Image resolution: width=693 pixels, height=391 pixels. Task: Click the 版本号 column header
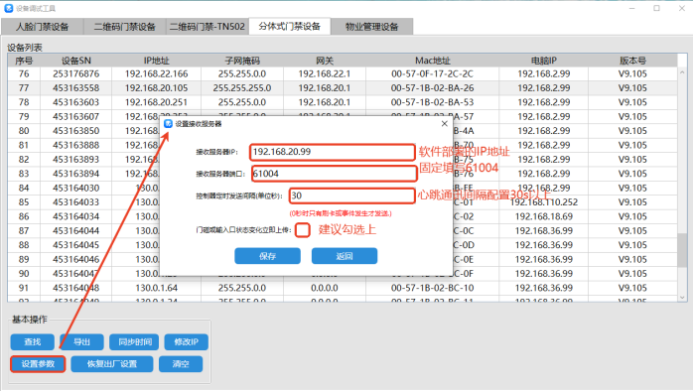coord(632,61)
